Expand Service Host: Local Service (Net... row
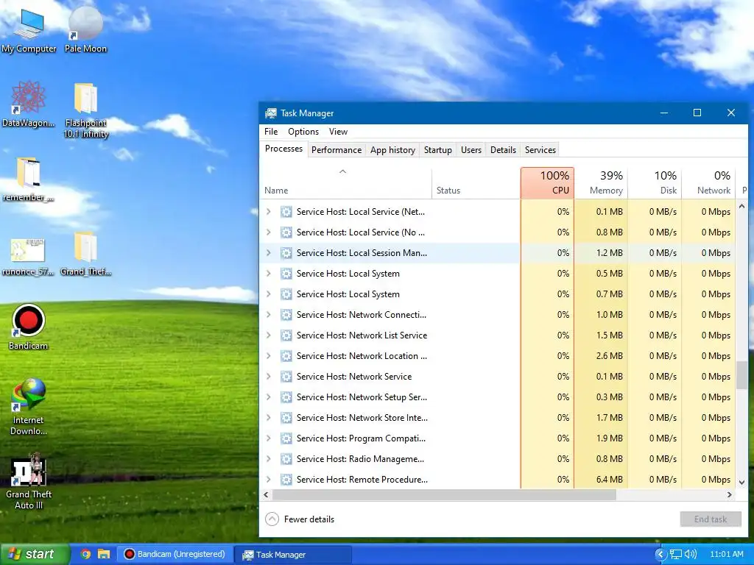This screenshot has height=565, width=754. (269, 211)
